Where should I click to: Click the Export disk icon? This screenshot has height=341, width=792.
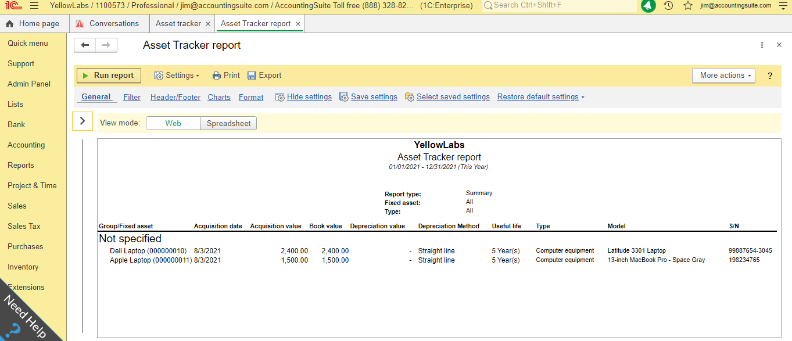pos(252,76)
